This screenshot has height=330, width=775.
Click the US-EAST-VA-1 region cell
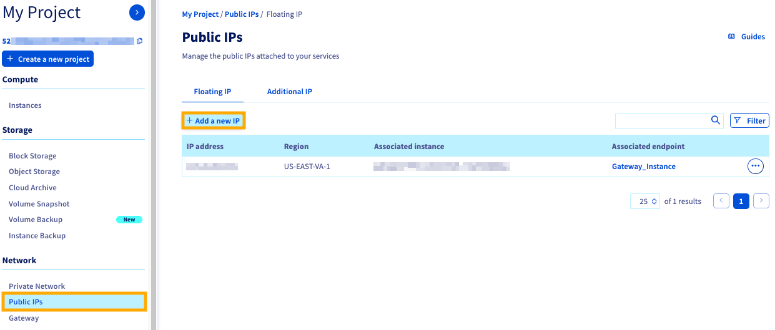pos(307,167)
